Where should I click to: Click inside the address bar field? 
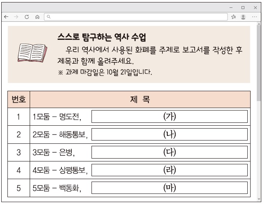point(136,17)
